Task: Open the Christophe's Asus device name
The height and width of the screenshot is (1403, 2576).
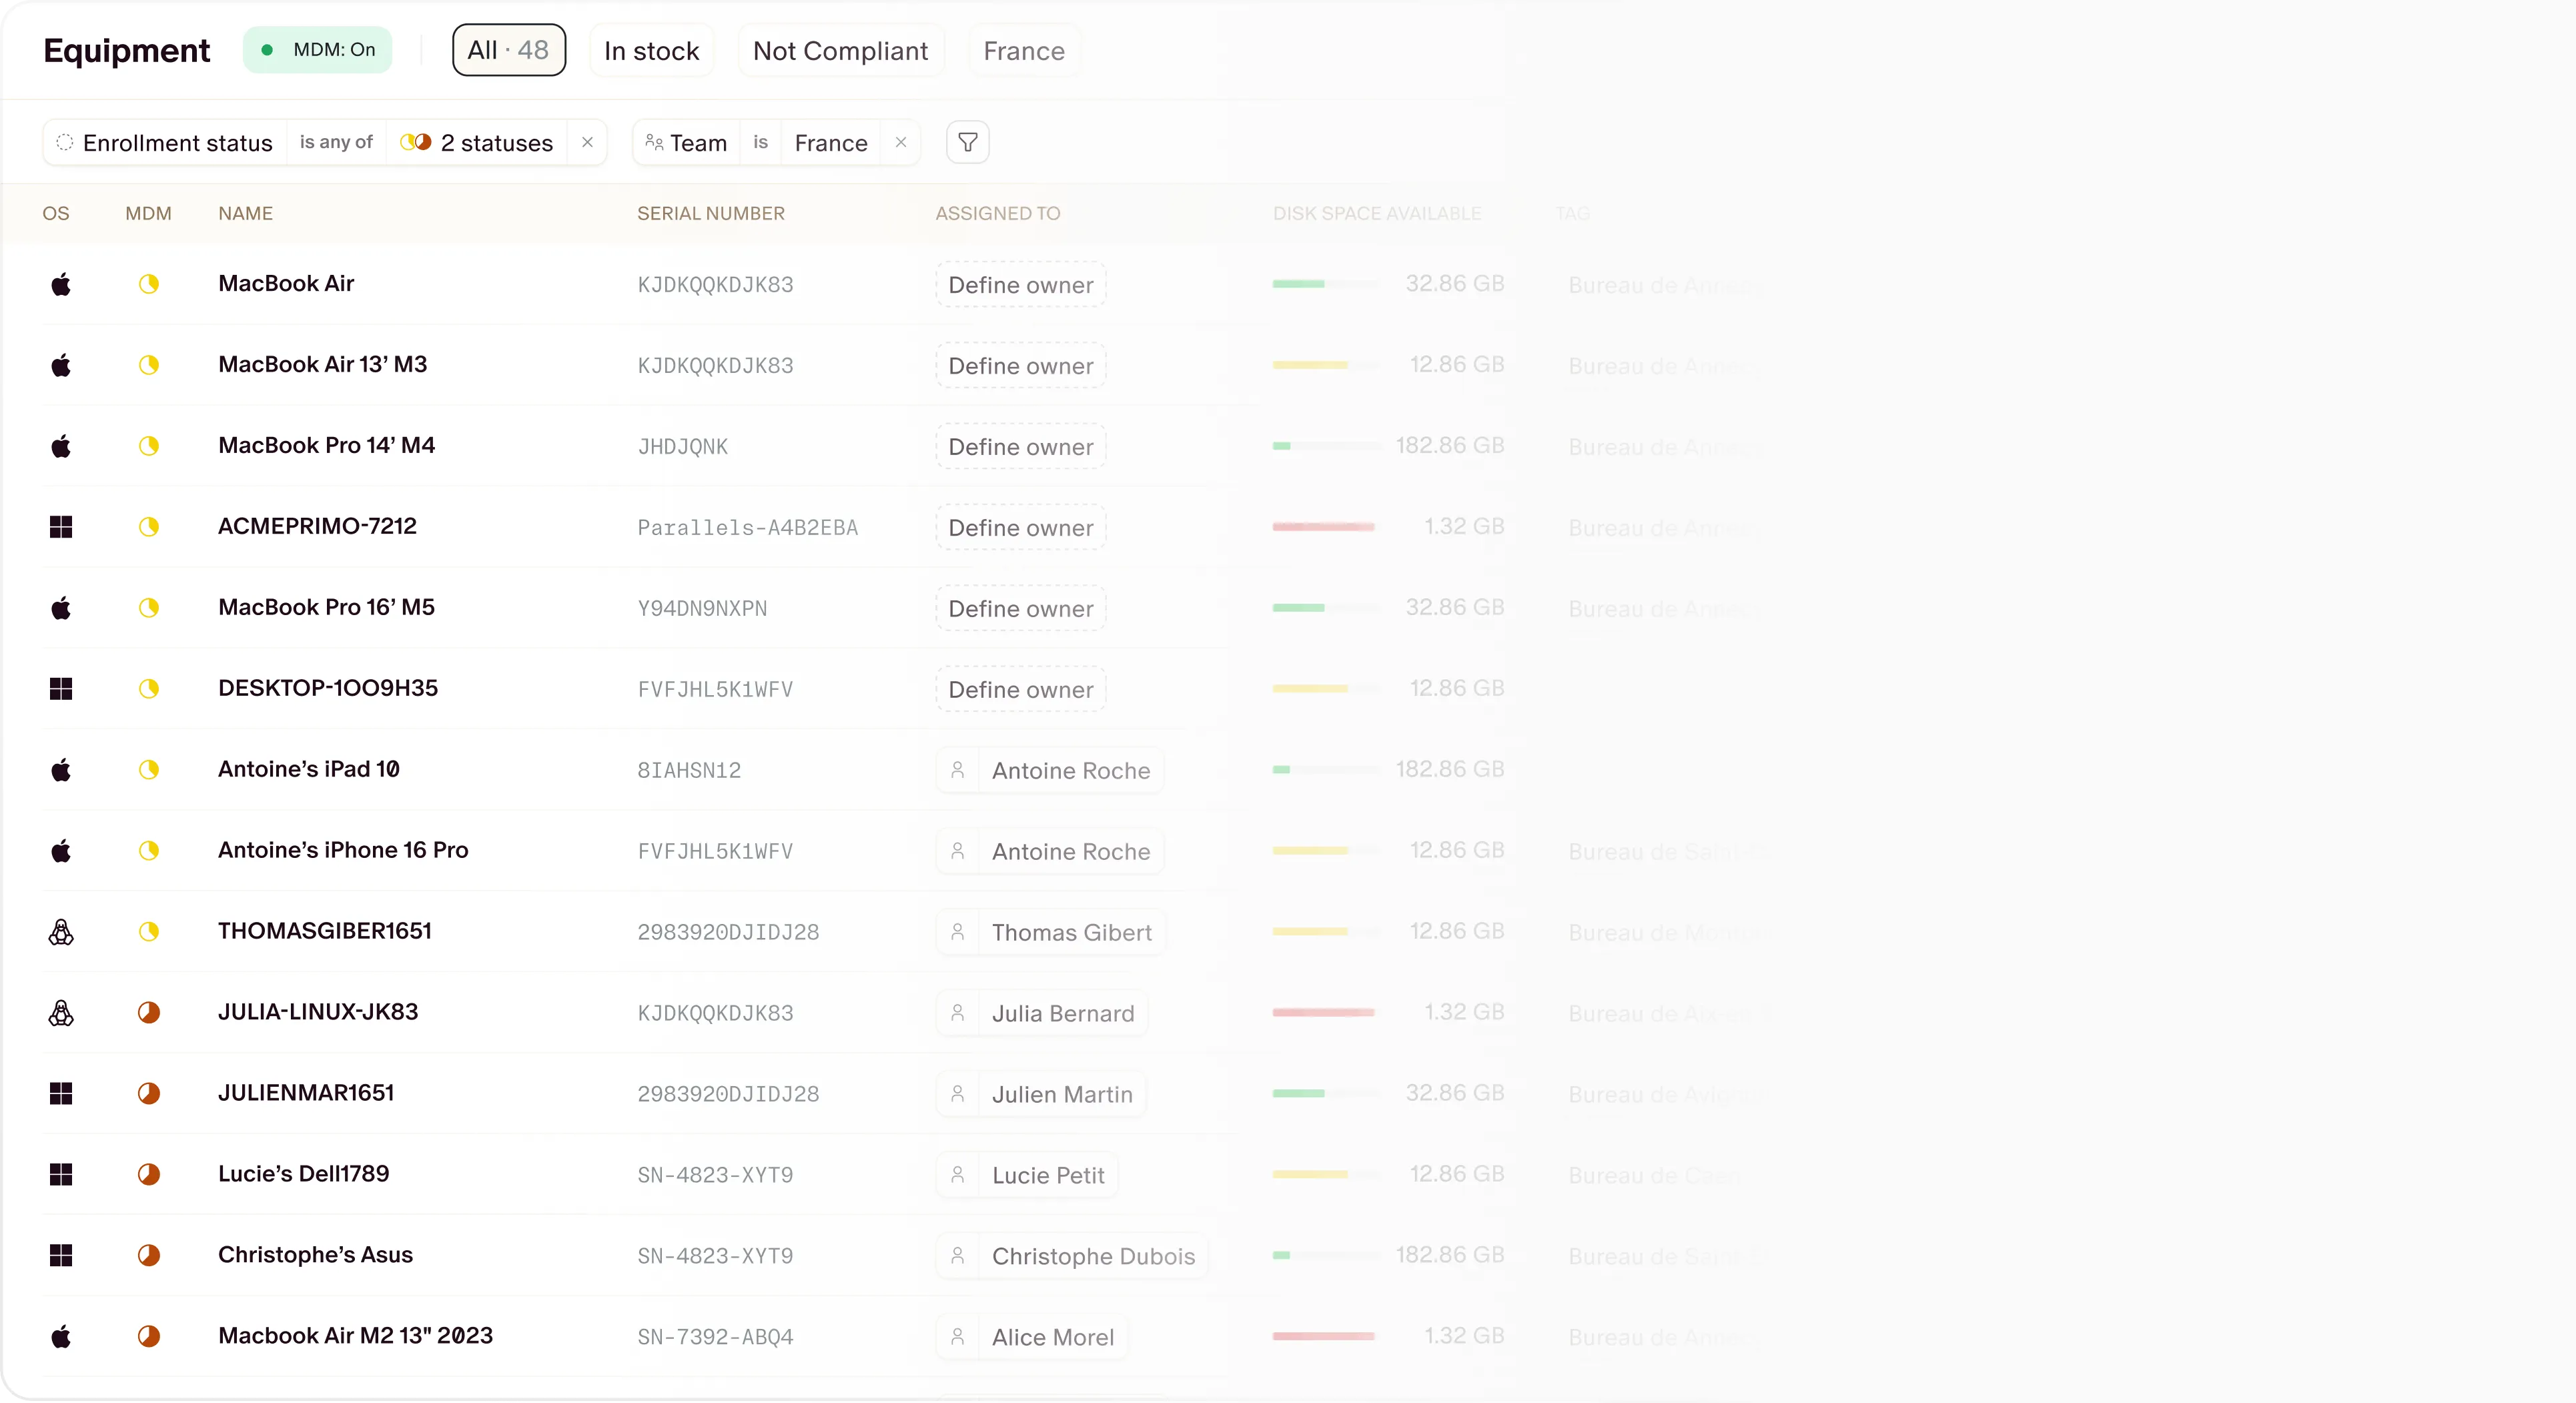Action: click(x=315, y=1255)
